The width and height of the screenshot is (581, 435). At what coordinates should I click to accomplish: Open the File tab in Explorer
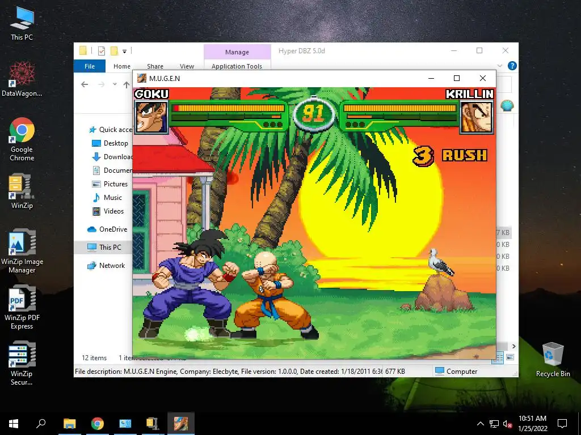tap(90, 66)
